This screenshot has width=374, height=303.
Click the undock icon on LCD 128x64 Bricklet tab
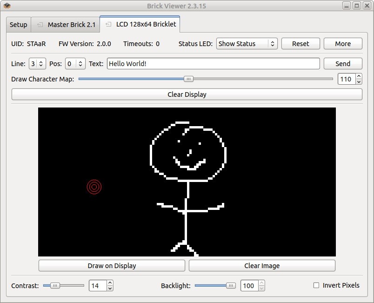(108, 24)
